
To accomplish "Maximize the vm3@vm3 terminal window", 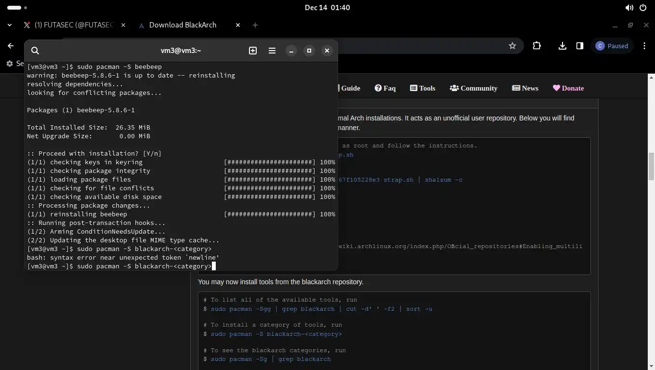I will pos(309,51).
